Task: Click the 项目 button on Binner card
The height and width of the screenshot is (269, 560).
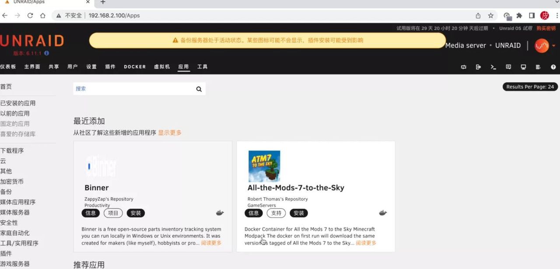Action: (113, 213)
